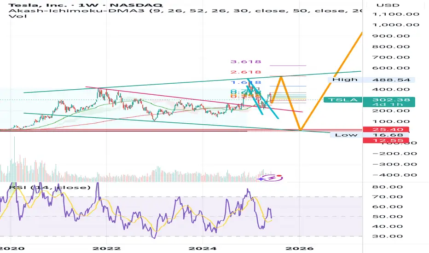Click 200.00 on the price axis
Screen dimensions: 429x253
391,111
